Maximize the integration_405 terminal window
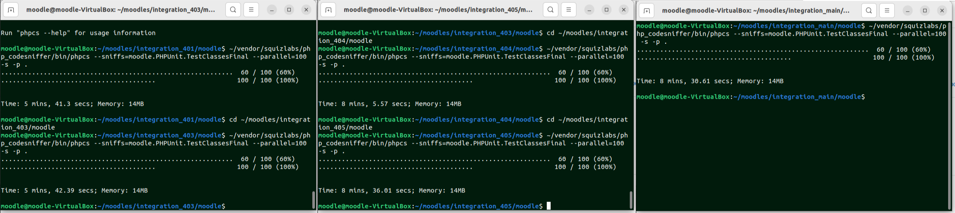955x213 pixels. [607, 9]
